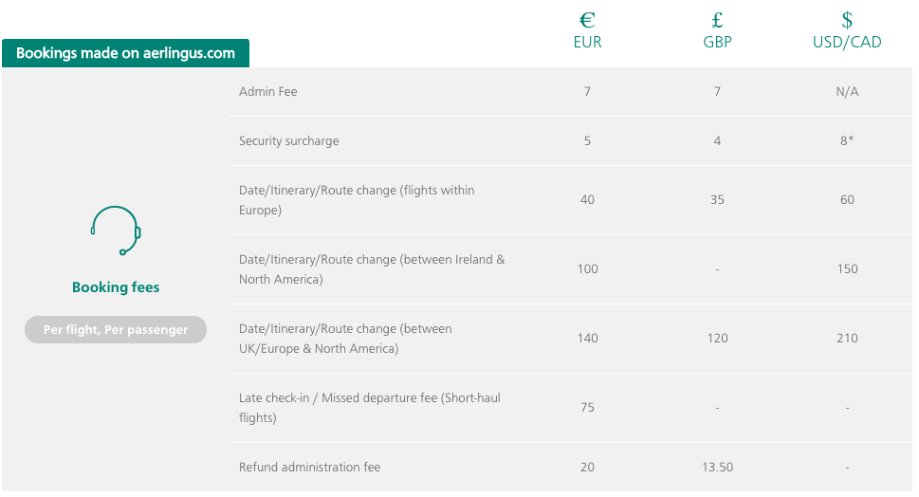919x497 pixels.
Task: Click Security surcharge USD value 8*
Action: 847,140
